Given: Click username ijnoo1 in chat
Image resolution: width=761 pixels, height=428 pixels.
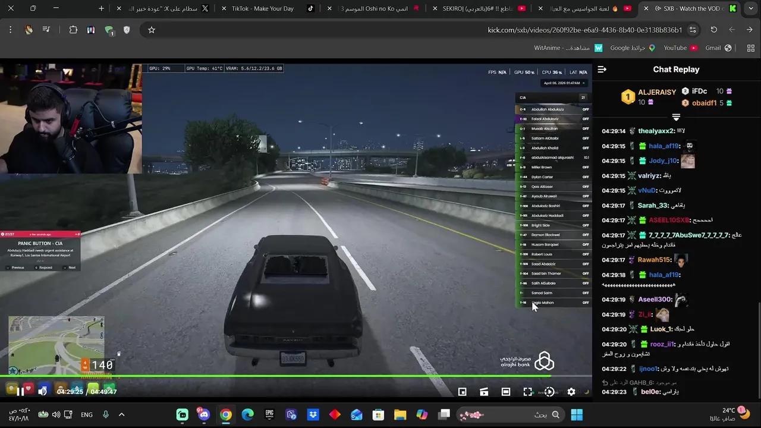Looking at the screenshot, I should [649, 369].
